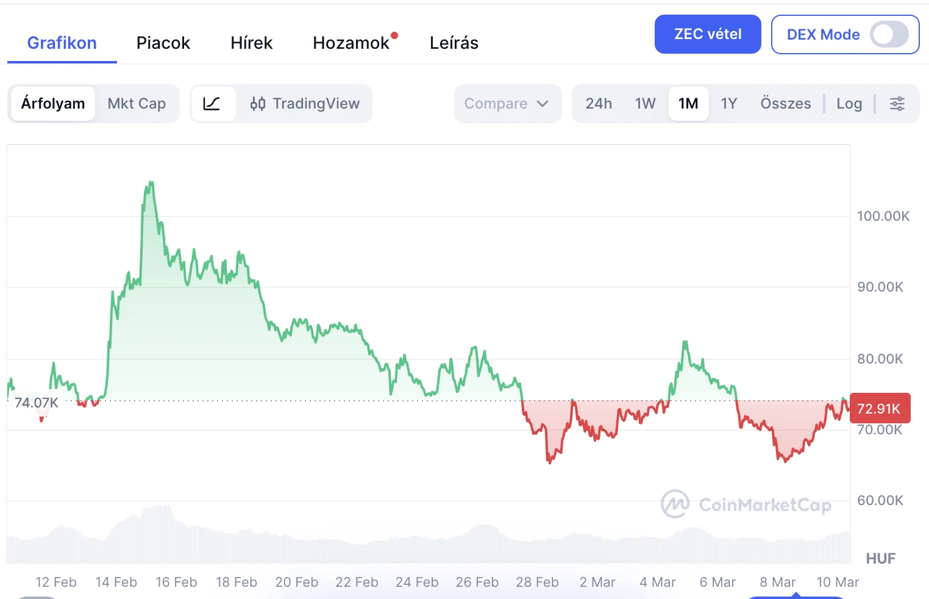Image resolution: width=929 pixels, height=599 pixels.
Task: Expand the Compare dropdown
Action: 507,104
